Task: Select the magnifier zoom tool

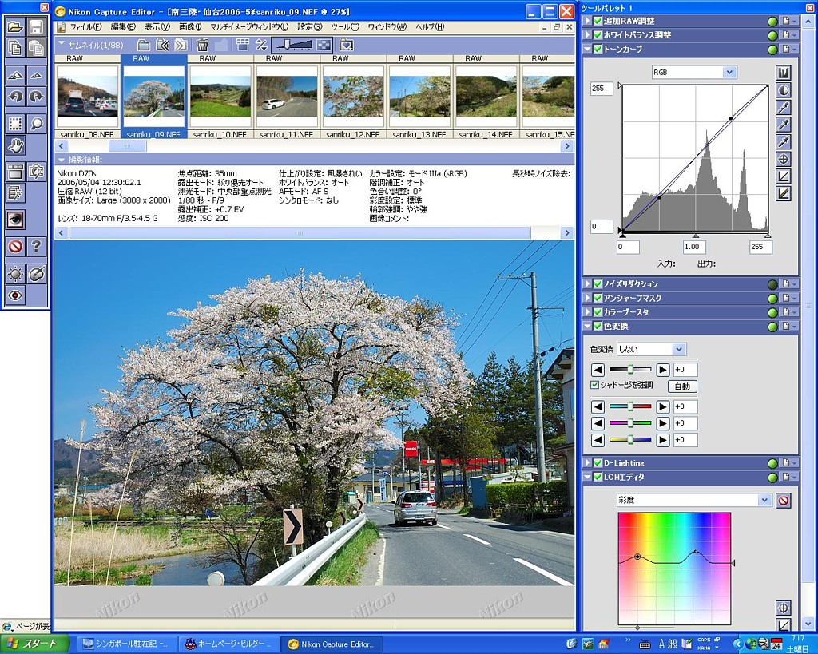Action: [37, 123]
